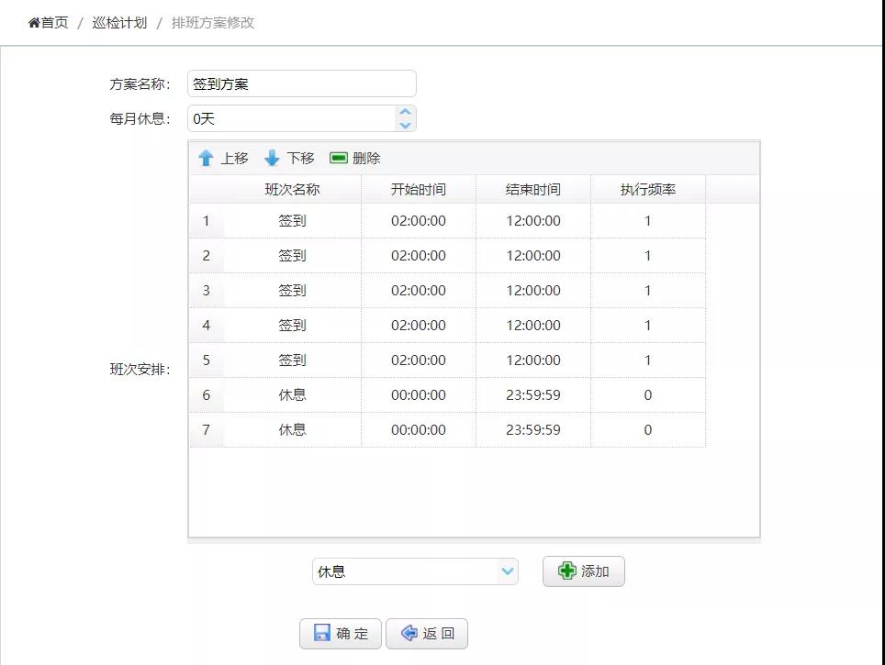Viewport: 885px width, 665px height.
Task: Click the green plus icon on 添加
Action: point(567,571)
